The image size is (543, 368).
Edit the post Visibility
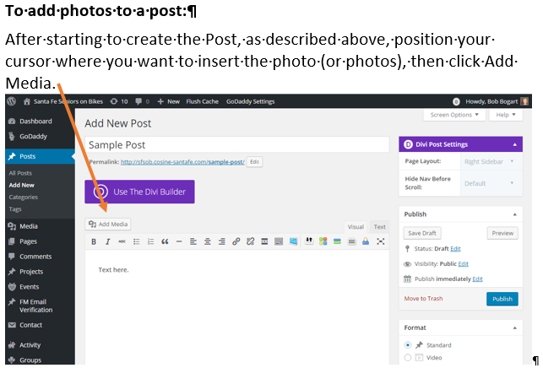(463, 264)
